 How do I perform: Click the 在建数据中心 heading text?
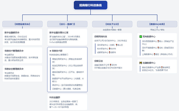(149, 63)
